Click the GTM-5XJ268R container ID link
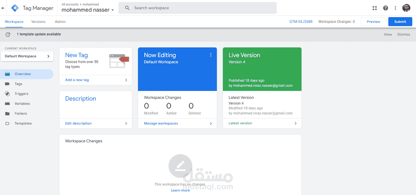 [x=301, y=22]
